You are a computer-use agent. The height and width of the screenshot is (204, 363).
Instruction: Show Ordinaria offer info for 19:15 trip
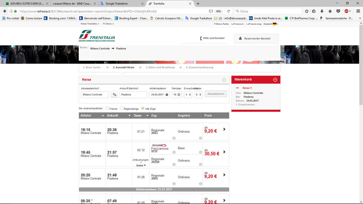(201, 138)
